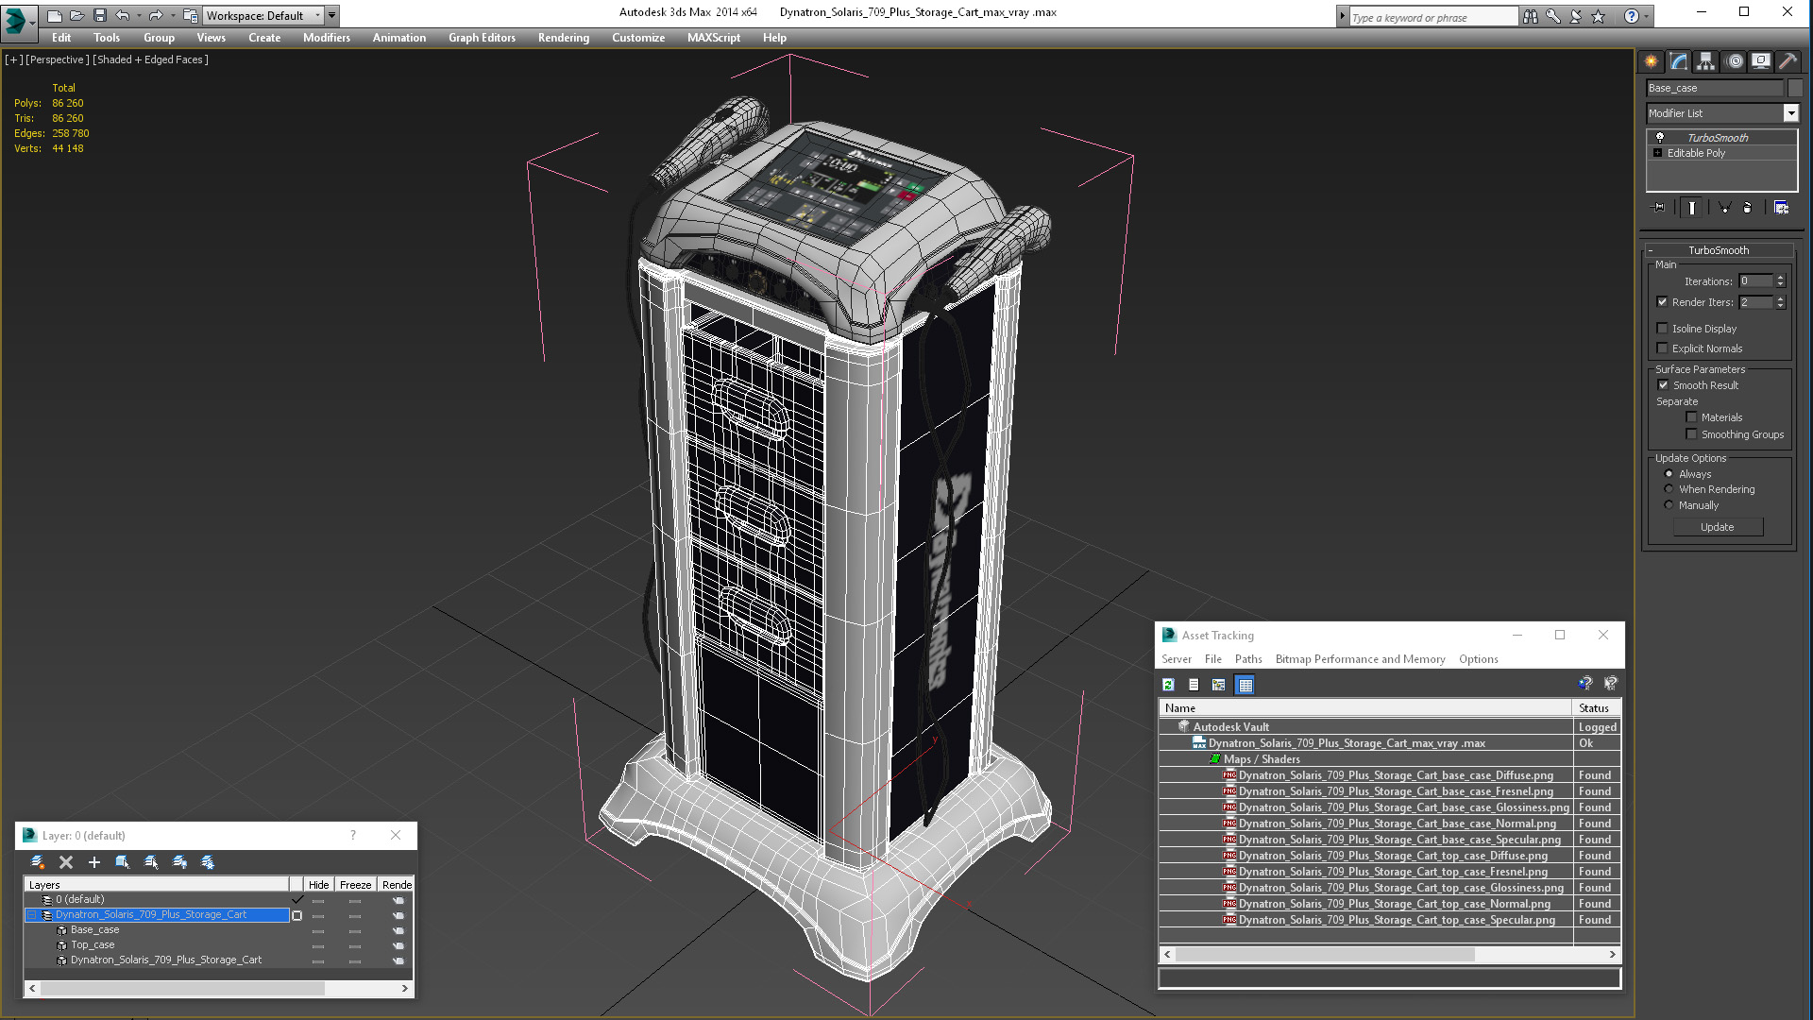The width and height of the screenshot is (1813, 1020).
Task: Refresh asset list in Asset Tracking
Action: click(1169, 686)
